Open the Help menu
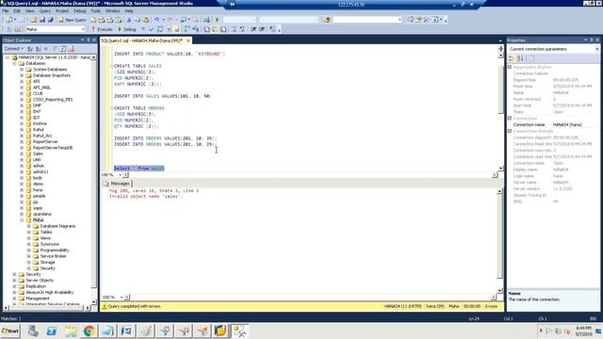Viewport: 603px width, 339px height. click(x=129, y=11)
